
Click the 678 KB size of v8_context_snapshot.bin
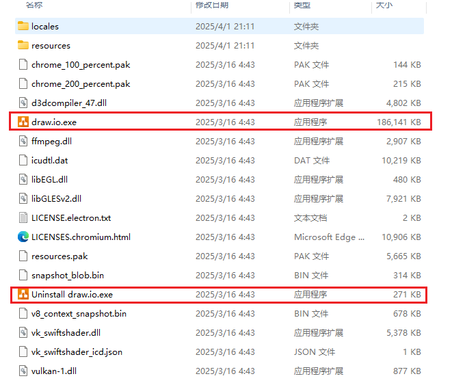coord(407,313)
